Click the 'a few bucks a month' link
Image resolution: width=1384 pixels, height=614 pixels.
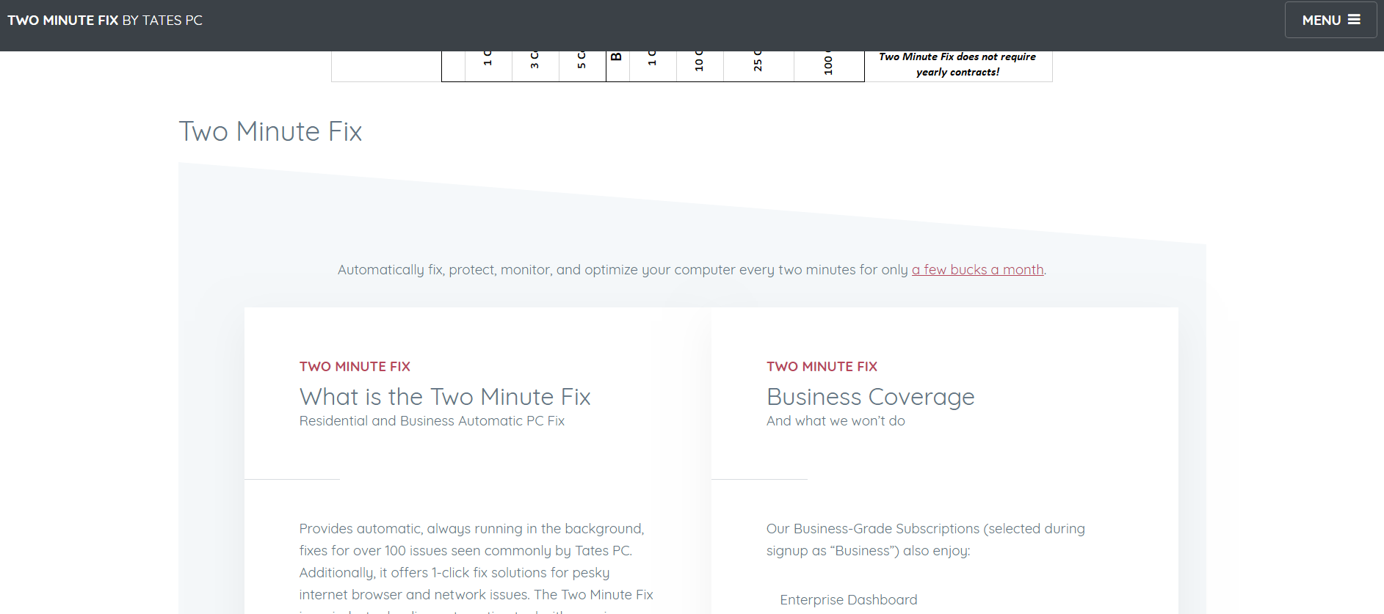pos(977,269)
